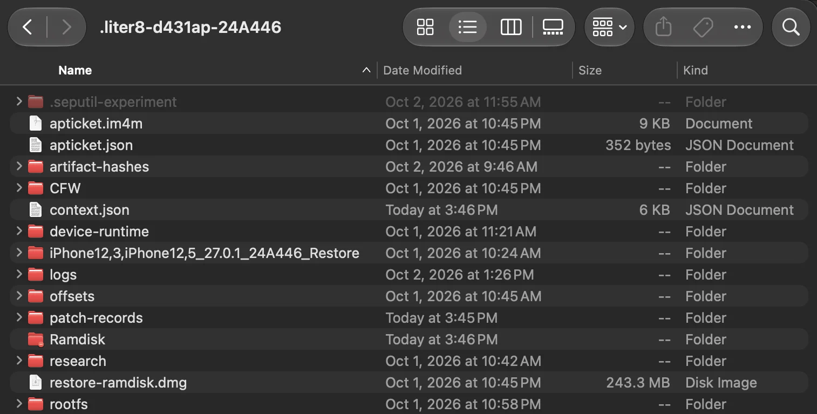
Task: Switch to gallery view
Action: (553, 27)
